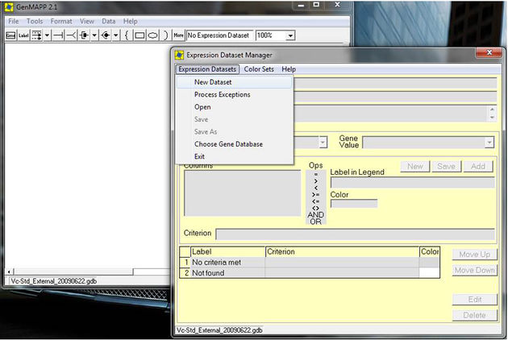Choose Process Exceptions menu entry
508x340 pixels.
tap(235, 94)
